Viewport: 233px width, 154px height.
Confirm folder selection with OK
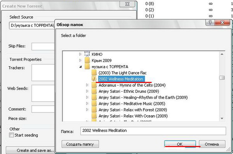click(180, 144)
